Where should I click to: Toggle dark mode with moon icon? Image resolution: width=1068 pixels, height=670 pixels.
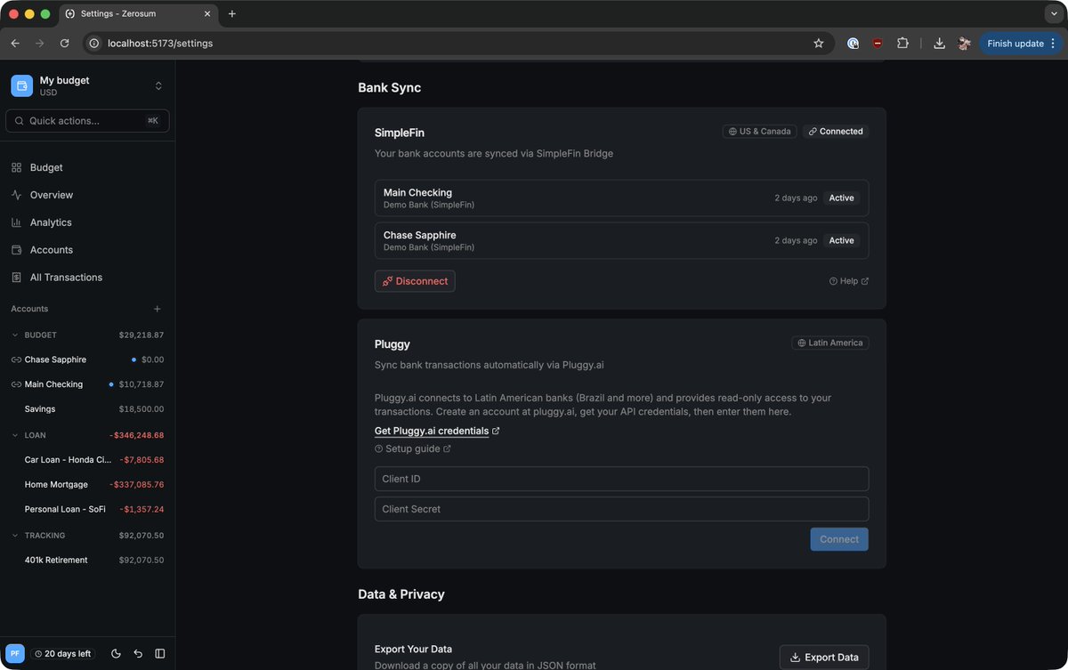[116, 653]
